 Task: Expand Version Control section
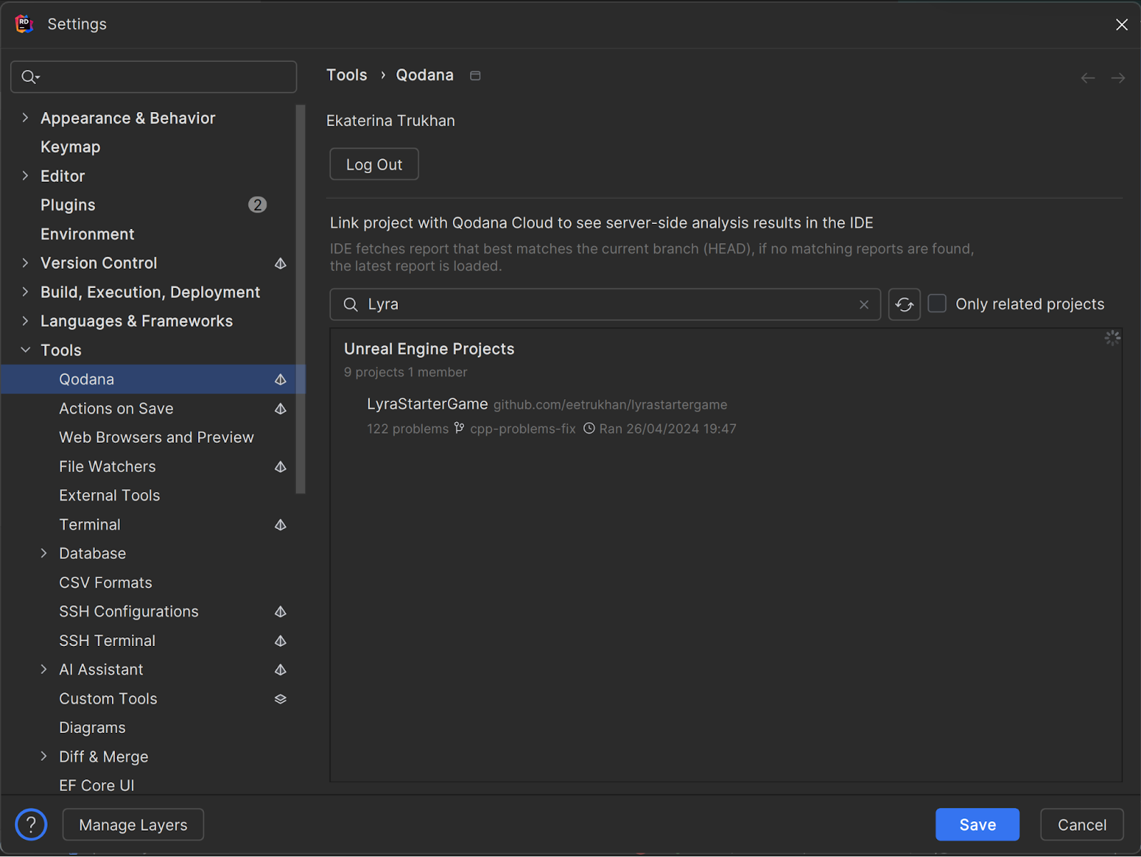pyautogui.click(x=26, y=263)
